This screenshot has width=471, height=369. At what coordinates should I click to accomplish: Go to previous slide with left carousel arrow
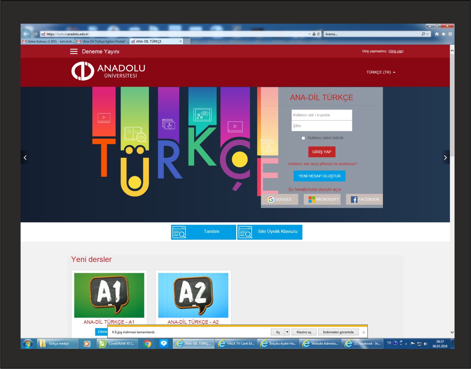(x=25, y=157)
